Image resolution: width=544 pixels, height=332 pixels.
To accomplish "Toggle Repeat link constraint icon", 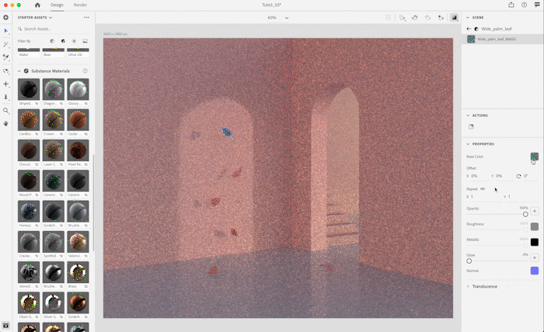I will click(483, 188).
